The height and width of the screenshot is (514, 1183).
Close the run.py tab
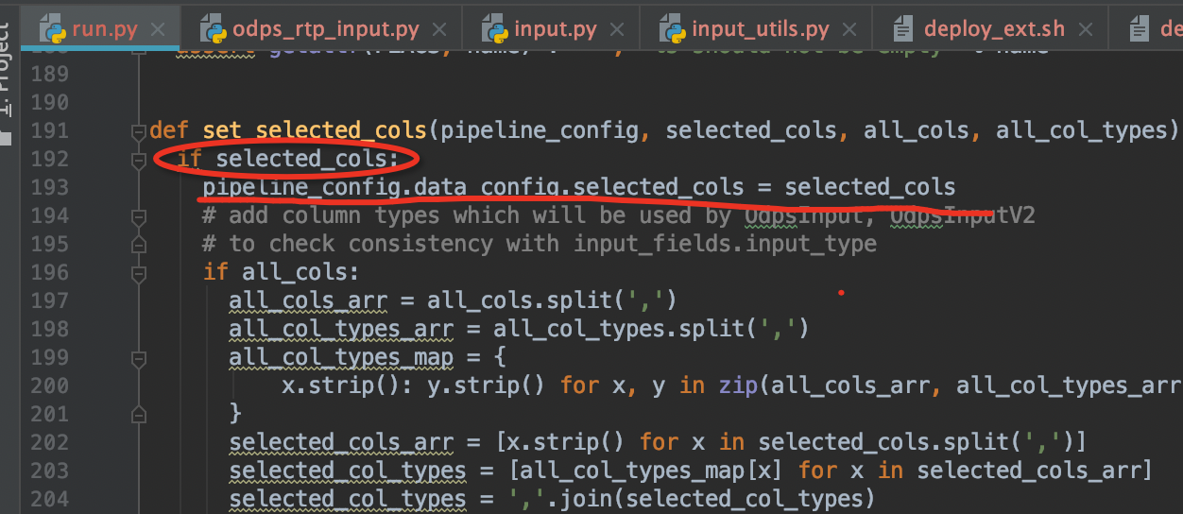pyautogui.click(x=159, y=29)
